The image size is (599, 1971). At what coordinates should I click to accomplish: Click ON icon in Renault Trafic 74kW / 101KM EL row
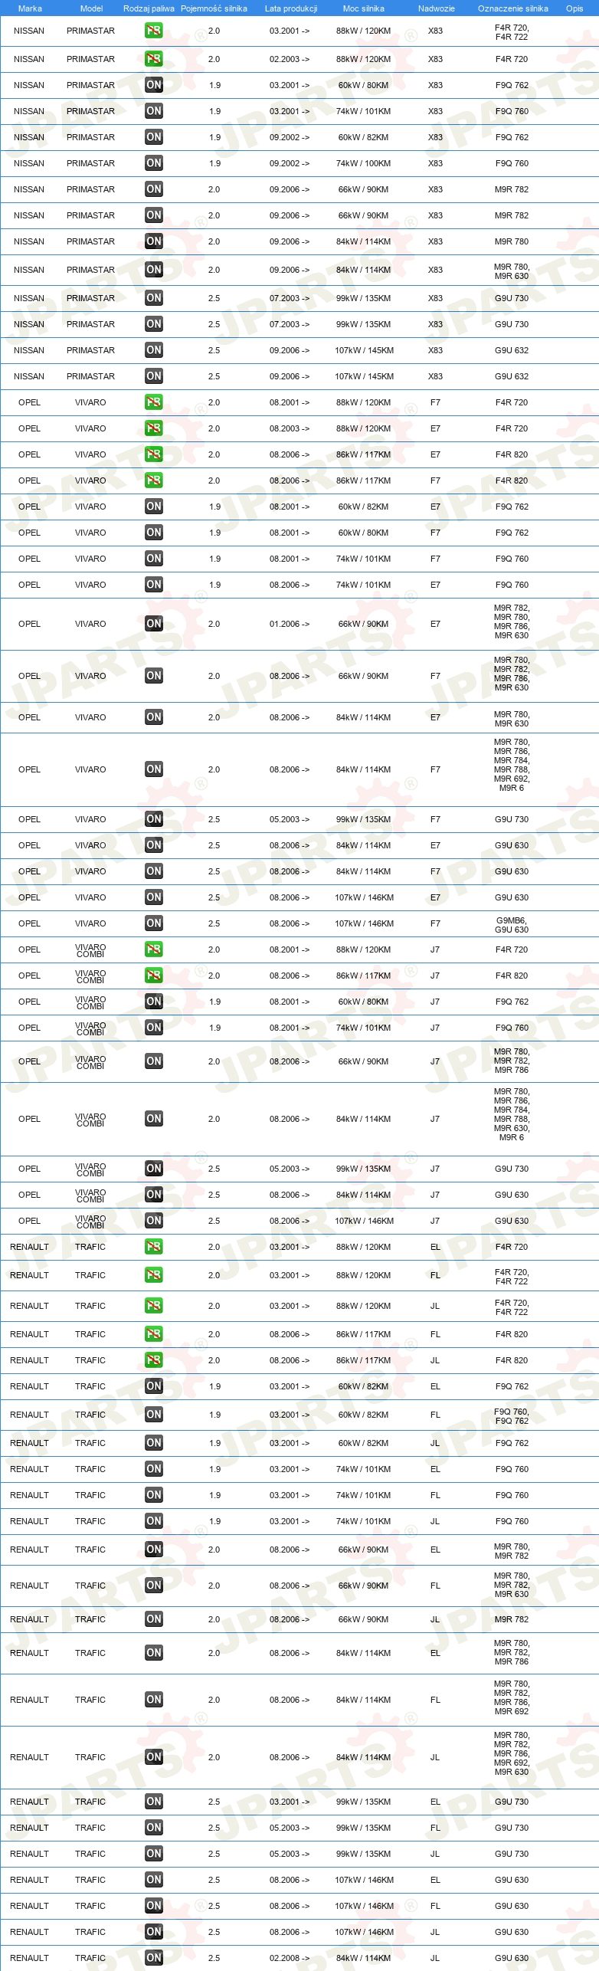coord(154,1469)
